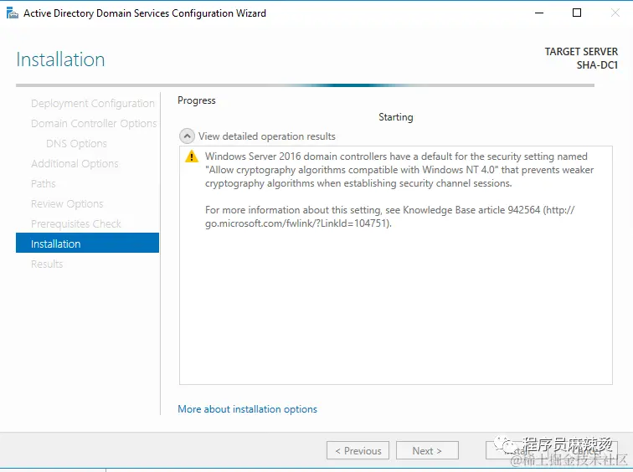Click the Starting progress status text
633x472 pixels.
point(395,117)
